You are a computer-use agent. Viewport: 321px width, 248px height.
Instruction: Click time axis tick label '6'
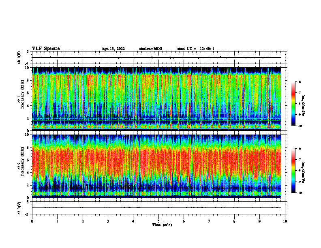184,221
